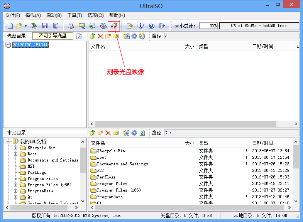Screen dimensions: 303x222
Task: Expand the ProgramData tree node
Action: point(16,191)
